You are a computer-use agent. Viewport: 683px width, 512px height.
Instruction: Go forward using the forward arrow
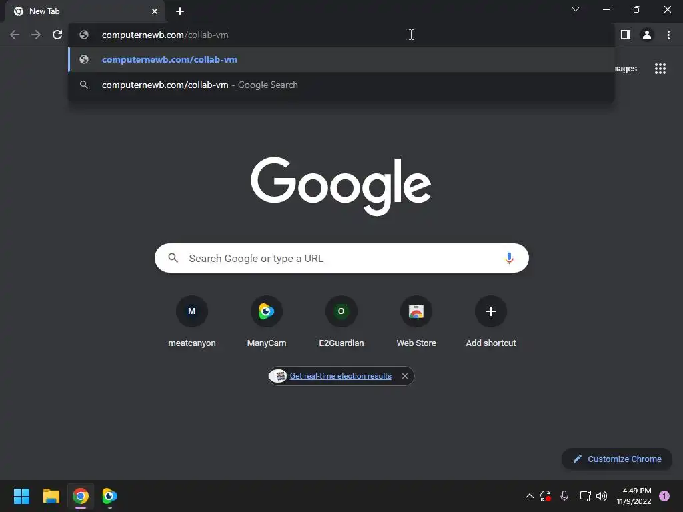[x=36, y=35]
